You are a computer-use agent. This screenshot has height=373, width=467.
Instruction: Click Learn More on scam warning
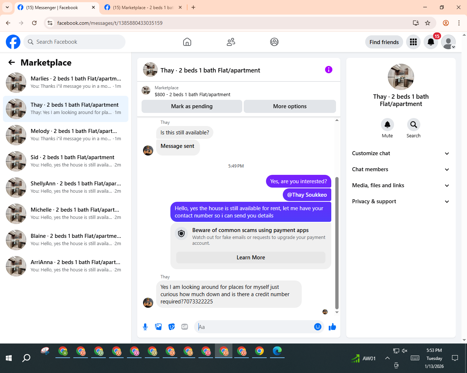click(x=251, y=258)
